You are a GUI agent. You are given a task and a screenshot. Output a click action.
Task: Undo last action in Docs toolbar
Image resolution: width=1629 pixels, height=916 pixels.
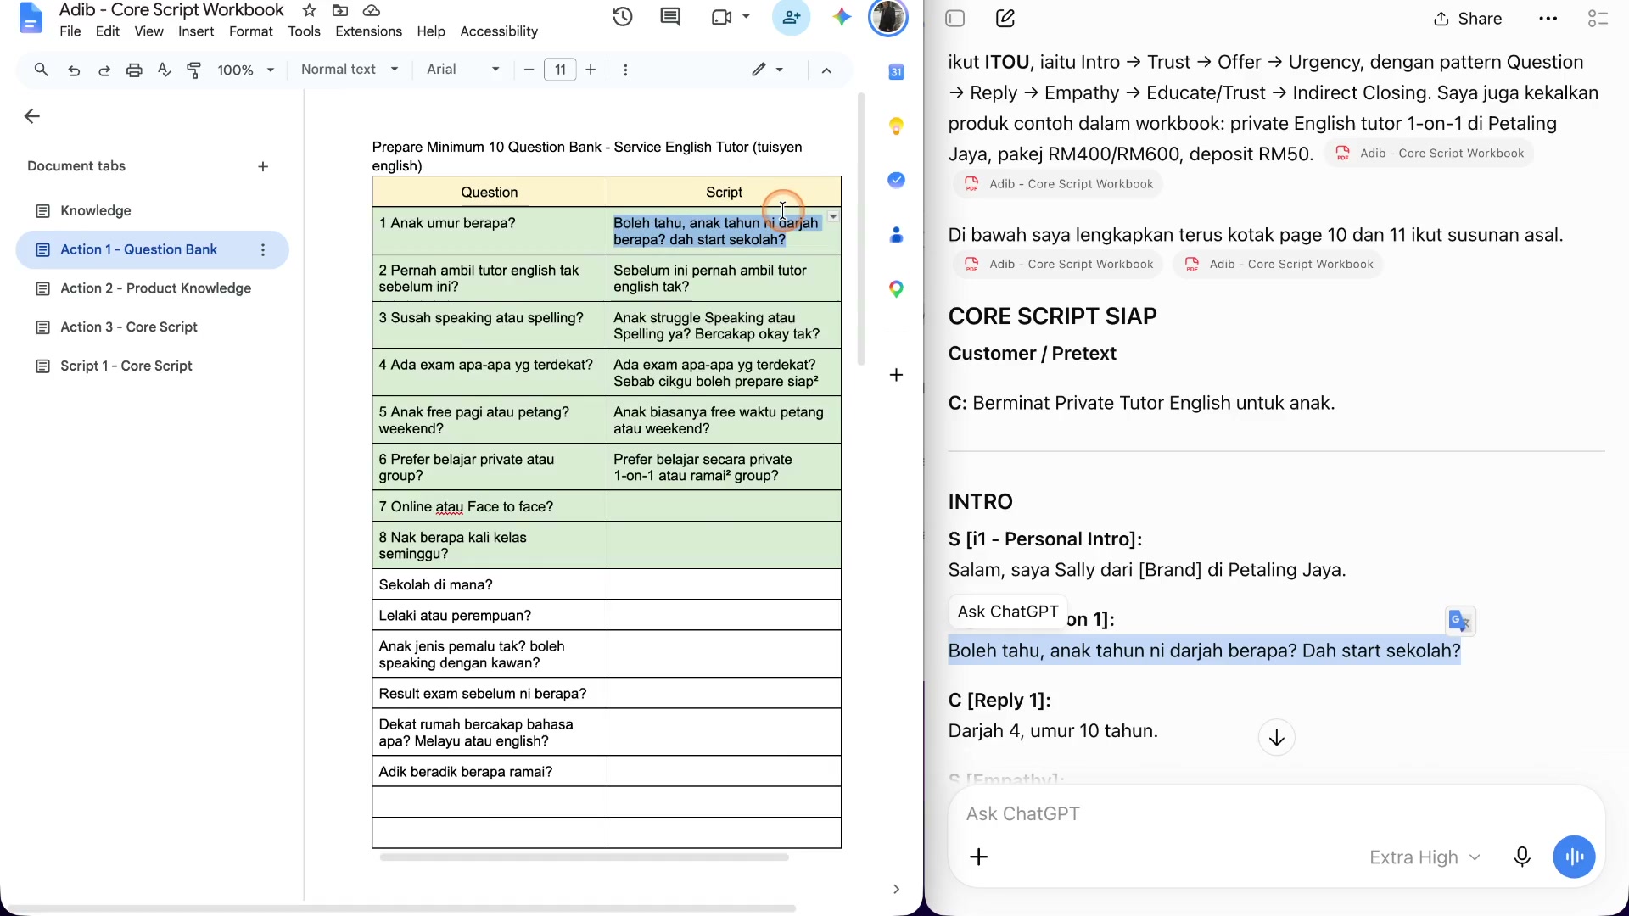click(74, 70)
